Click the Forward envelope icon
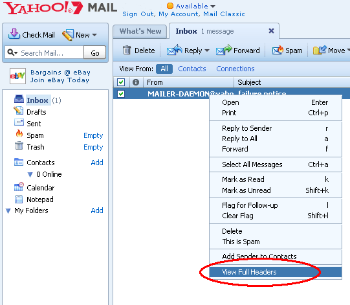 (x=224, y=50)
